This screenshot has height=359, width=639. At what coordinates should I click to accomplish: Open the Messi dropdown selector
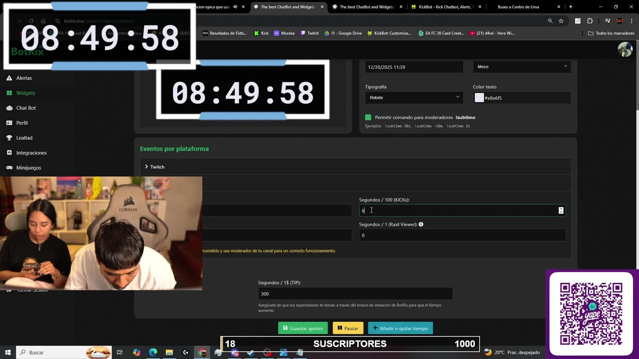pos(522,67)
